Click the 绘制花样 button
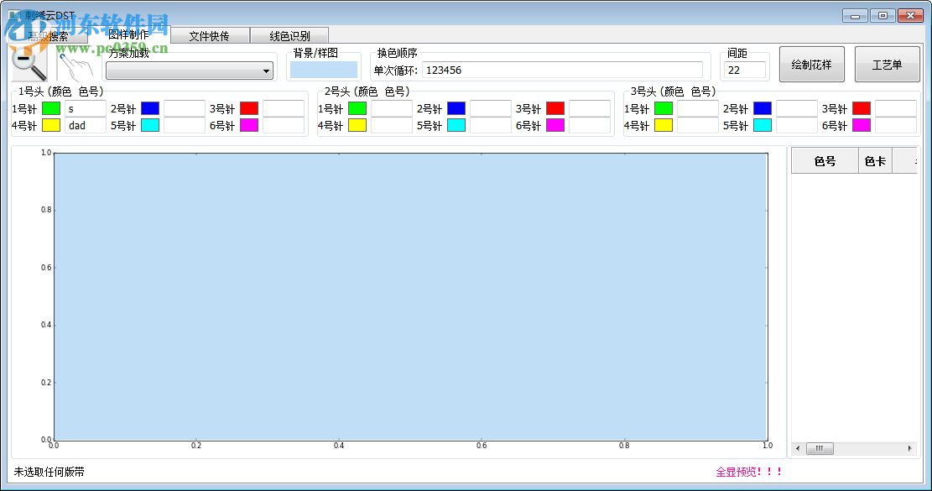This screenshot has width=932, height=491. 811,64
